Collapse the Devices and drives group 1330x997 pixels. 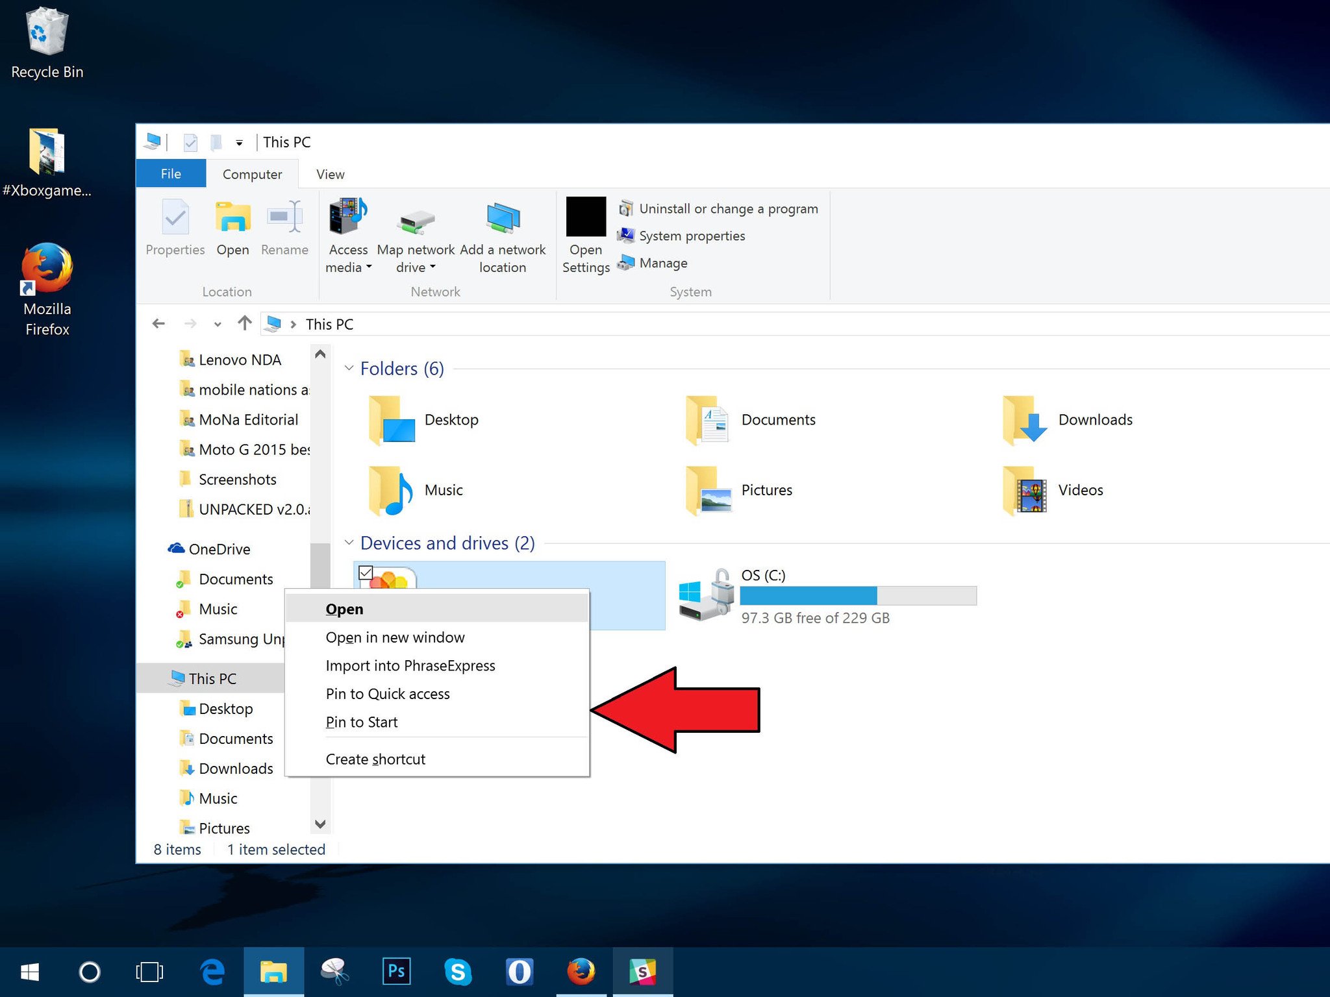(x=349, y=543)
